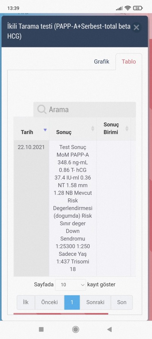Open the Sayfada records-per-page dropdown
The height and width of the screenshot is (339, 152).
[x=70, y=285]
